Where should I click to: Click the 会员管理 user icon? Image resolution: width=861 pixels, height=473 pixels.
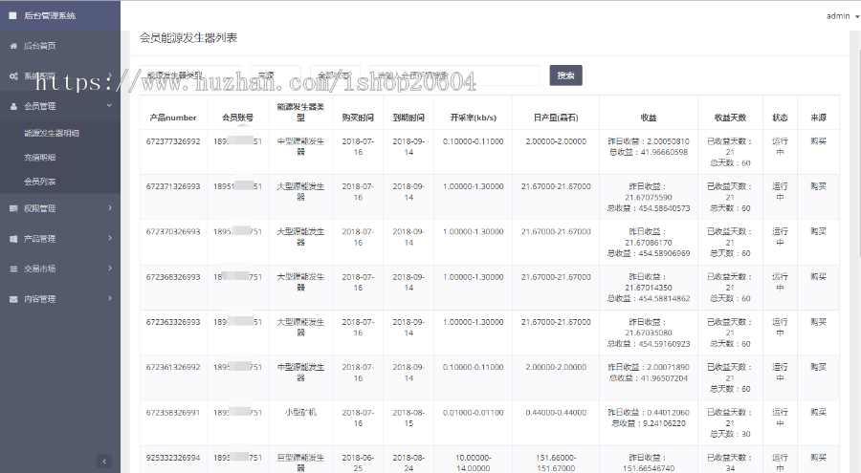[x=13, y=106]
